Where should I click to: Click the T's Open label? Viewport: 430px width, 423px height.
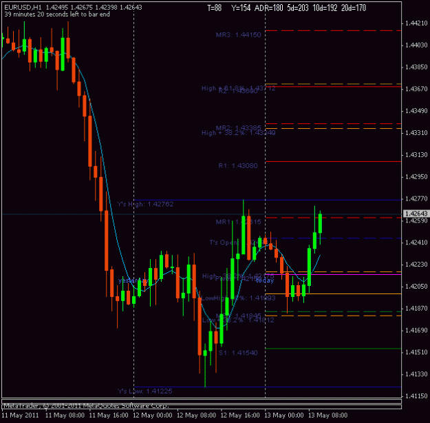(224, 243)
